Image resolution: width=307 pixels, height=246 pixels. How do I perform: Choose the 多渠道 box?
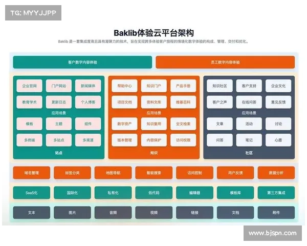click(x=88, y=140)
